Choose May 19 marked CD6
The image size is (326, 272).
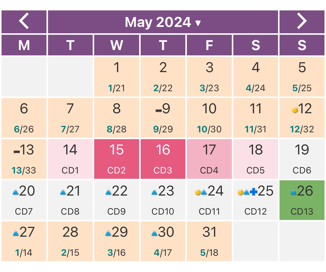coord(302,159)
